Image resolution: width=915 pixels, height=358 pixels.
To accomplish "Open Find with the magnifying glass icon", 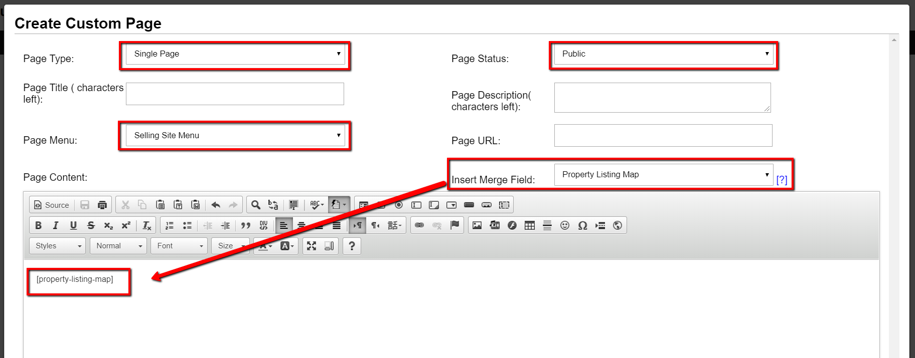I will tap(256, 205).
